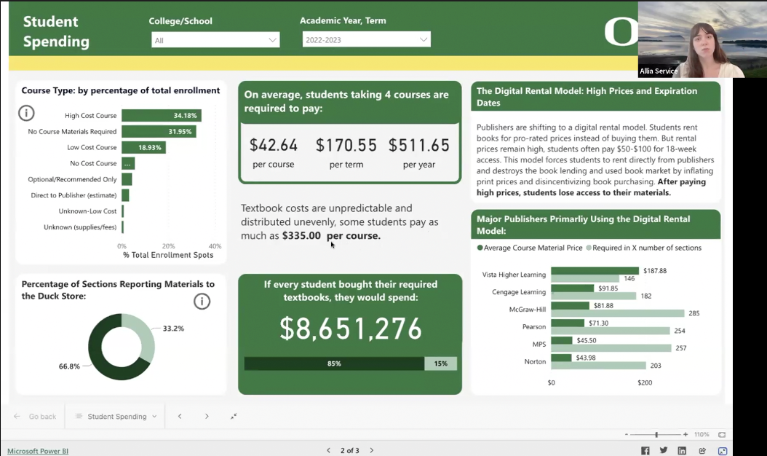Click the Go back button
Screen dimensions: 767x456
click(x=35, y=417)
